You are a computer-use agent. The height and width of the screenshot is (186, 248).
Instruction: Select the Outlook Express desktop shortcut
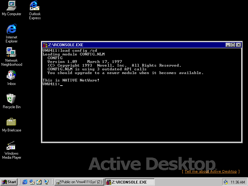tap(35, 10)
